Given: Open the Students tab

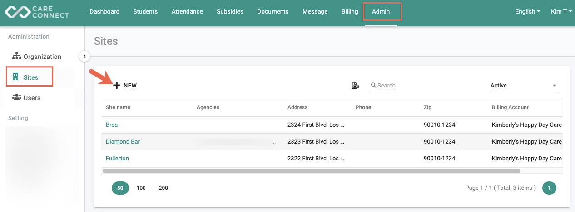Looking at the screenshot, I should 145,11.
